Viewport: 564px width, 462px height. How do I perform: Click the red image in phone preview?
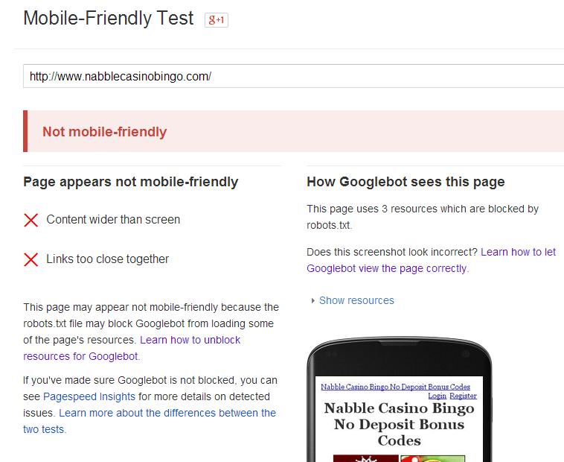pos(365,458)
